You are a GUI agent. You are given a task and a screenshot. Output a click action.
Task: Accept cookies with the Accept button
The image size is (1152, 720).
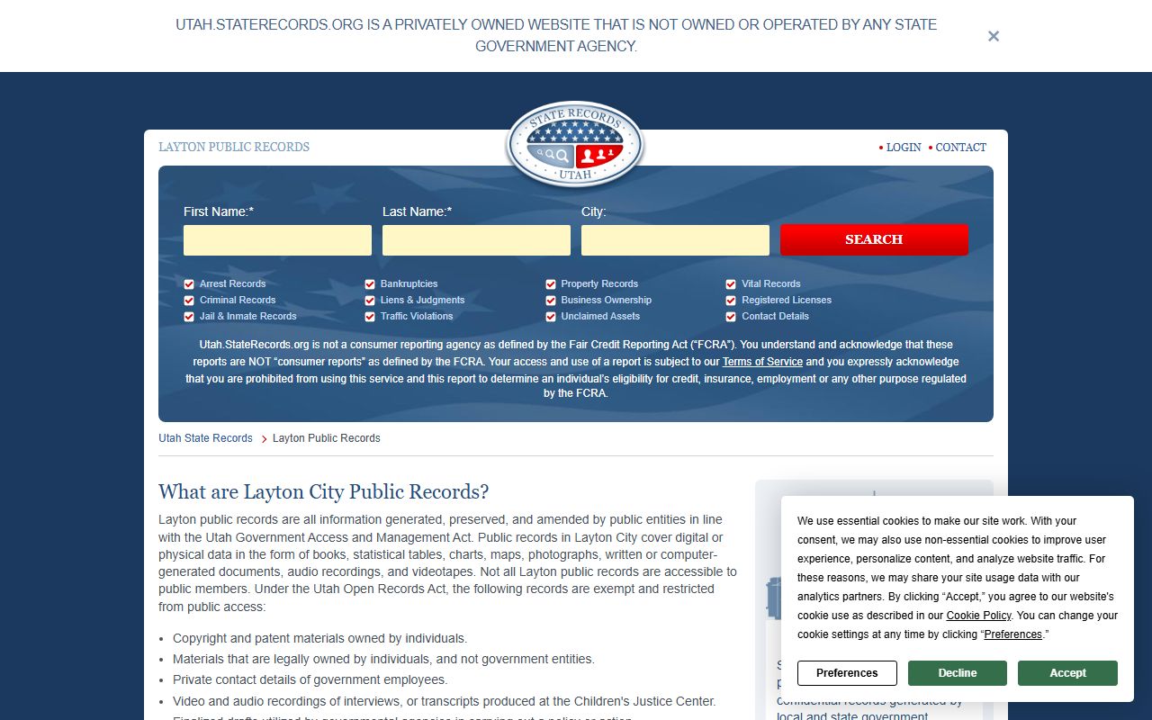(1067, 673)
